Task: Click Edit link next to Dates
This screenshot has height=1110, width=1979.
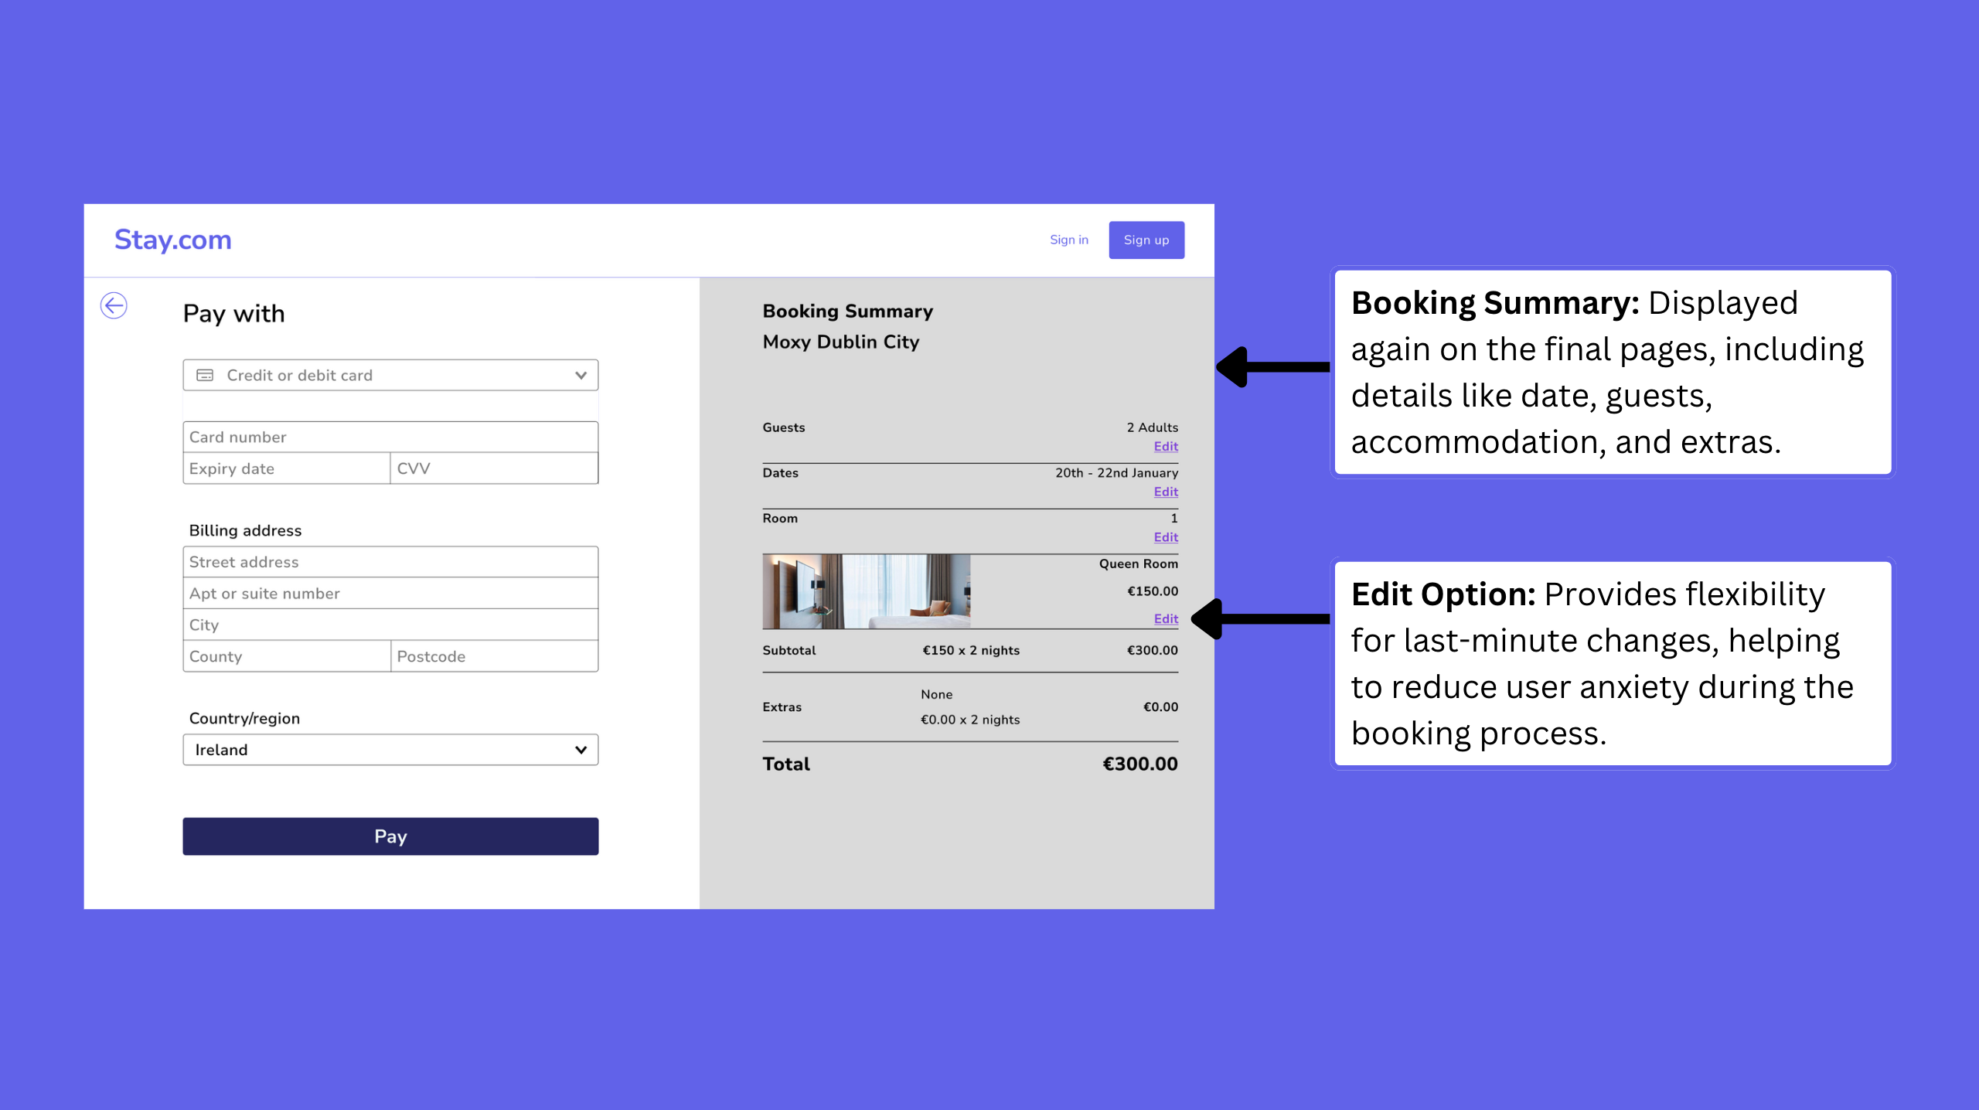Action: (1167, 491)
